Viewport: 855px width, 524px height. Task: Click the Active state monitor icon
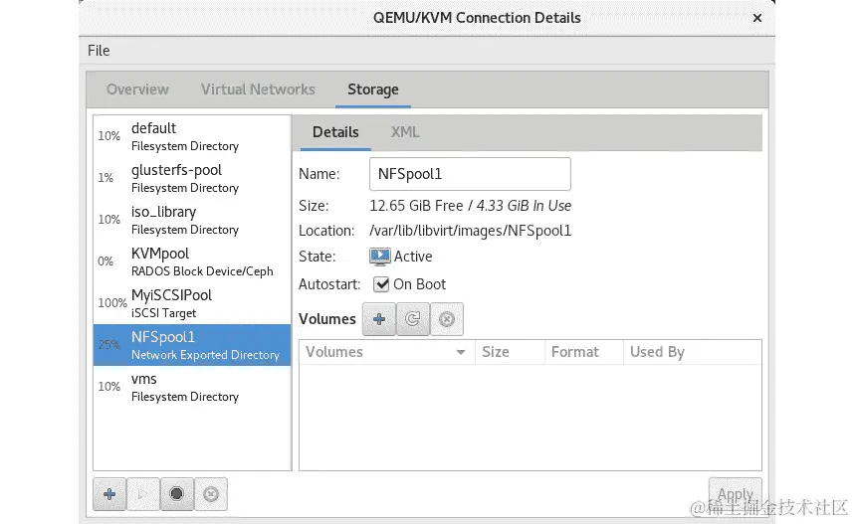click(x=379, y=257)
